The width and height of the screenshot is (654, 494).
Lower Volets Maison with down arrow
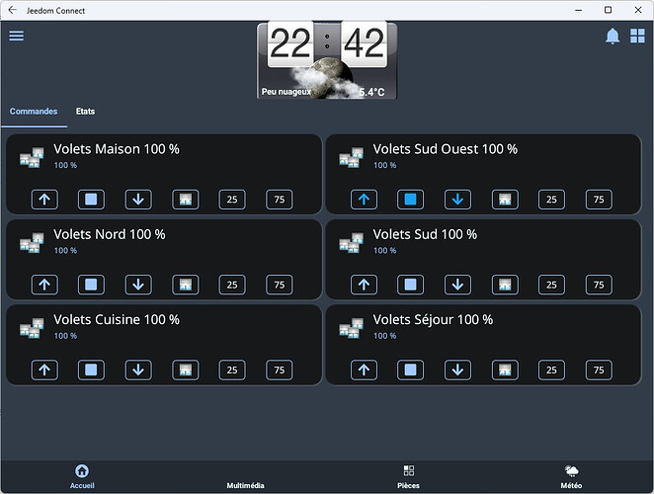pyautogui.click(x=138, y=200)
